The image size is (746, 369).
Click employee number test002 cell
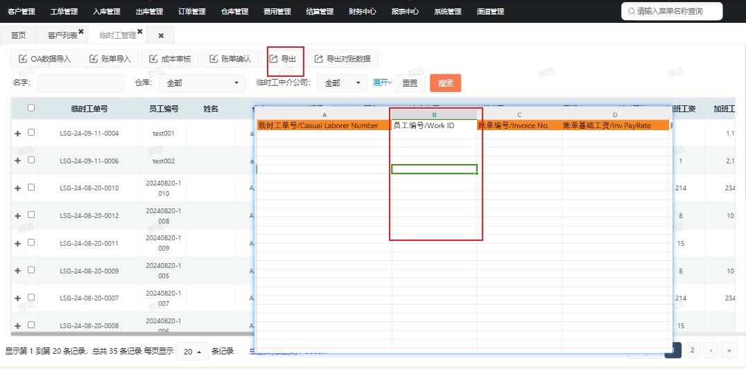[164, 161]
